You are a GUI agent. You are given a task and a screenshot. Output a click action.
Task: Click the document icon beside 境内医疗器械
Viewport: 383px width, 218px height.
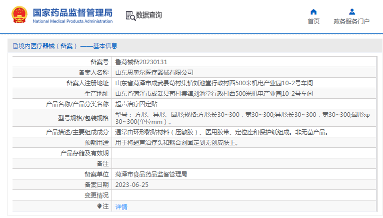pyautogui.click(x=15, y=46)
